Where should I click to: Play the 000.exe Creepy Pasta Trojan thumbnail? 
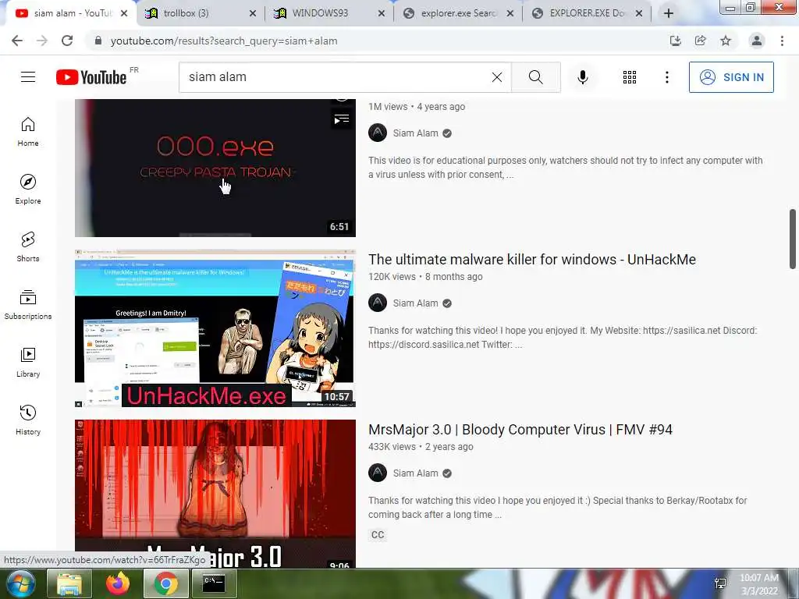[215, 168]
